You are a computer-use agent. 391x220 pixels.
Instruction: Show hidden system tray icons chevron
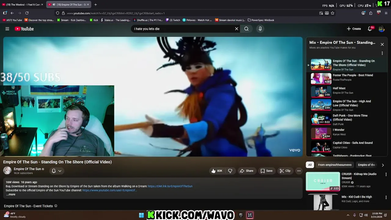pos(348,215)
